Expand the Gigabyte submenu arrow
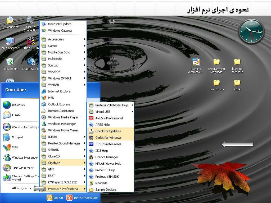 (x=85, y=163)
